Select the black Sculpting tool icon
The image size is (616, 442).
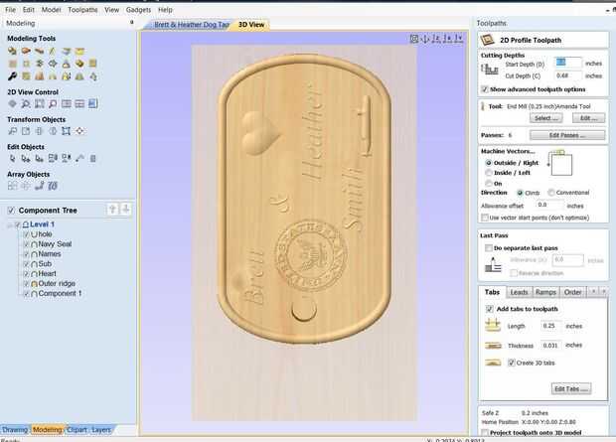[12, 76]
